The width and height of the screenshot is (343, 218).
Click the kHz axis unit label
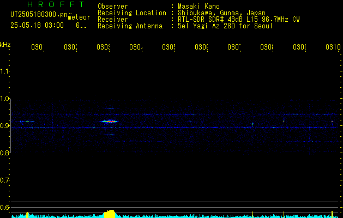point(5,45)
